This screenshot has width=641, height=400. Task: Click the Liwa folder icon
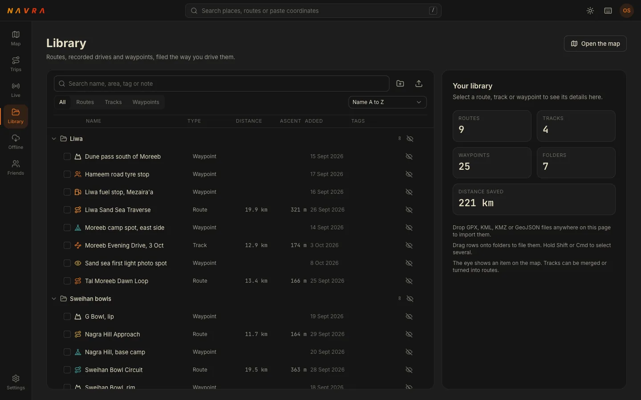(x=64, y=139)
